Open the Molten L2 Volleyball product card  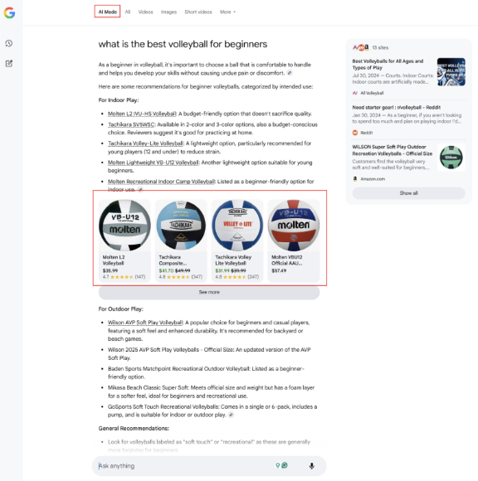124,240
